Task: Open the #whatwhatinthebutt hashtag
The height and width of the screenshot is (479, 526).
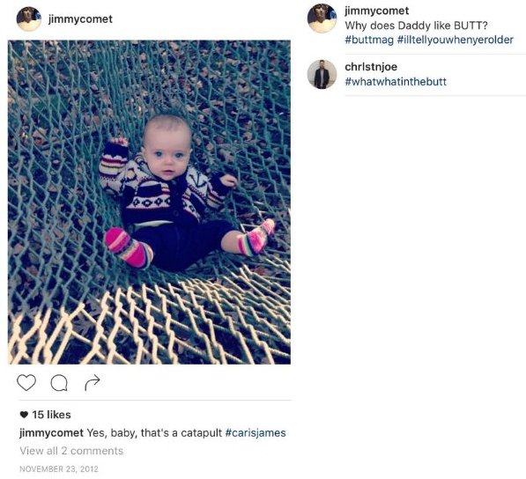Action: point(396,82)
